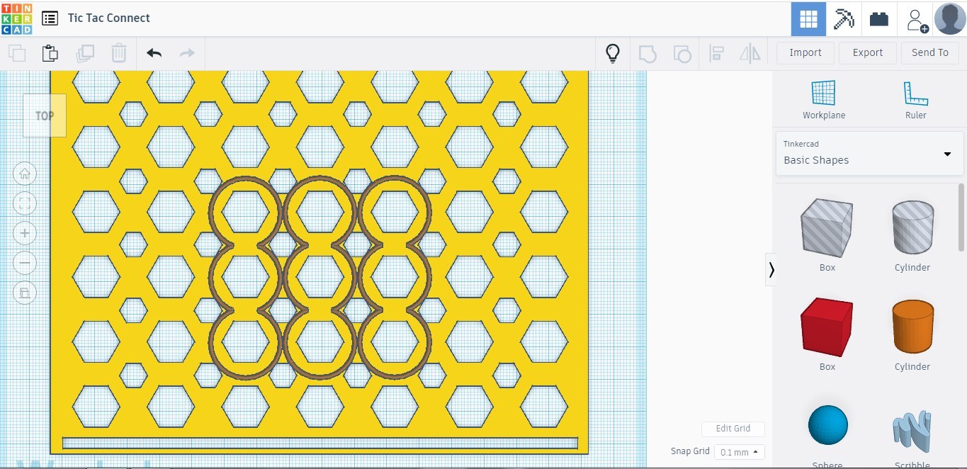Click the Edit Grid button
This screenshot has width=967, height=469.
pos(733,429)
